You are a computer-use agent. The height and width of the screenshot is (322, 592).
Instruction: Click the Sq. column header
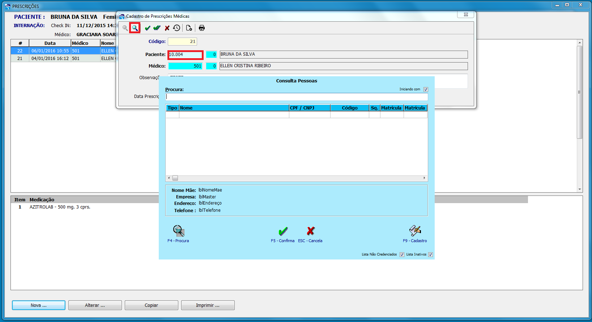[x=375, y=108]
